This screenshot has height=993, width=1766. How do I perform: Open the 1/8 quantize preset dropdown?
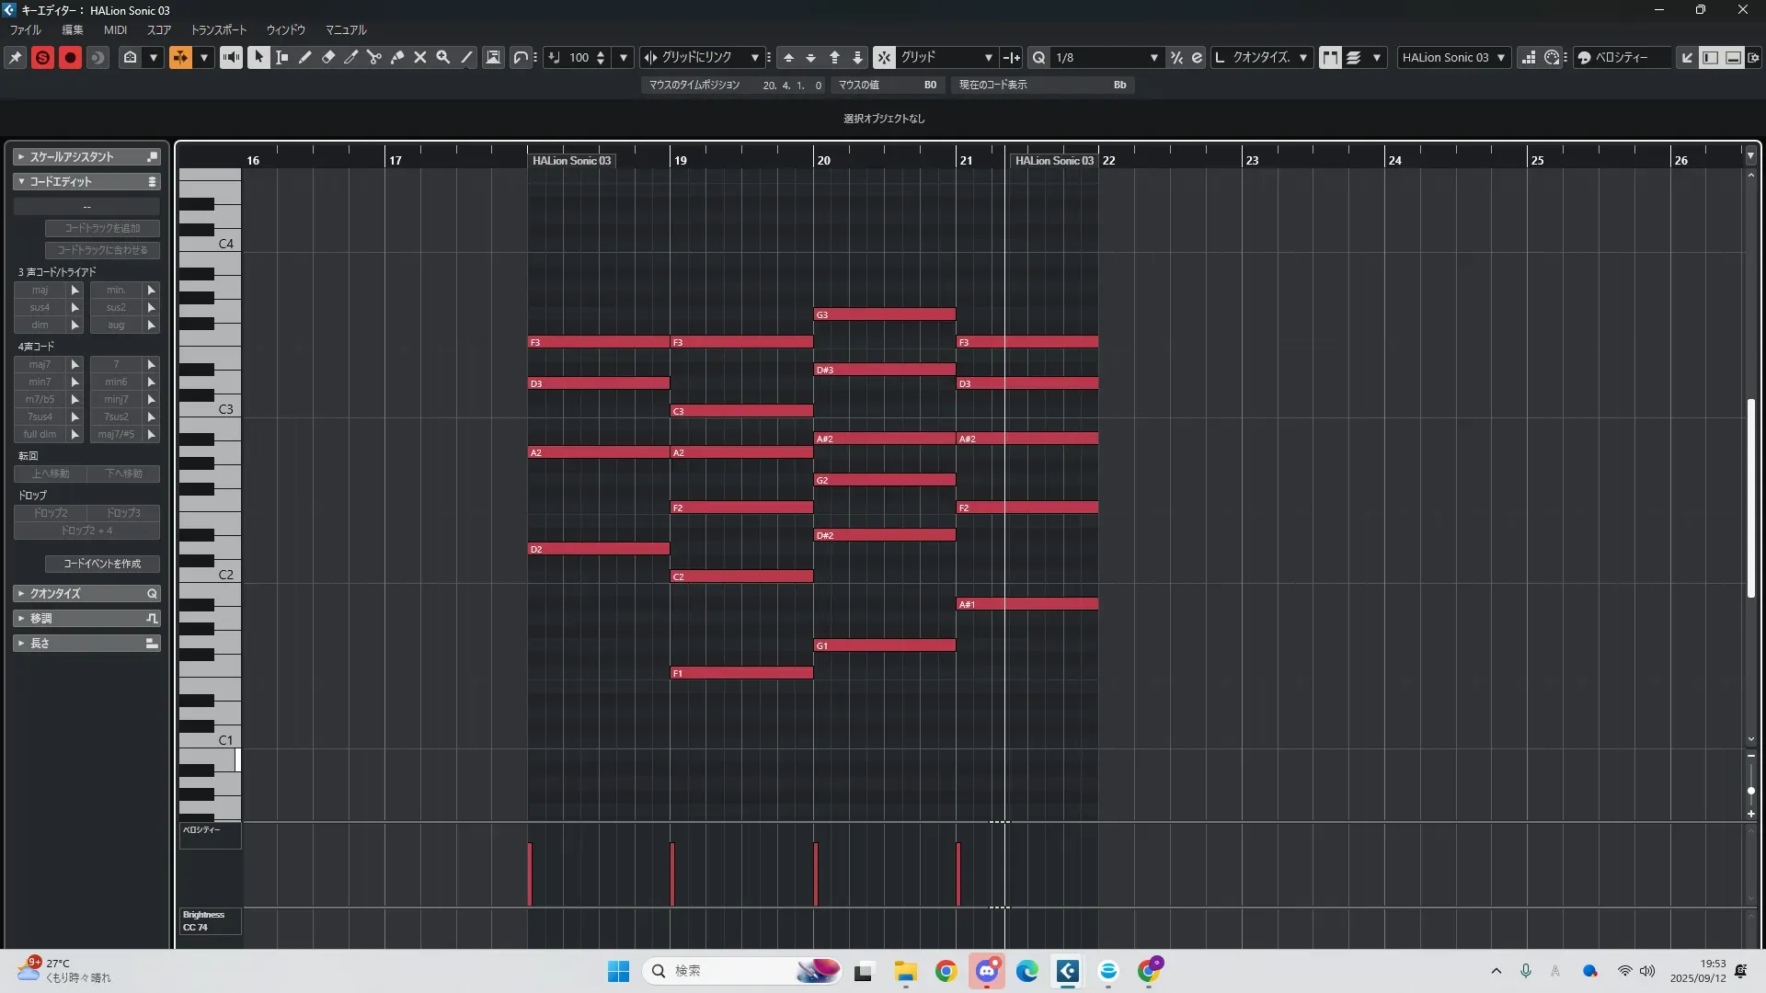click(1153, 57)
